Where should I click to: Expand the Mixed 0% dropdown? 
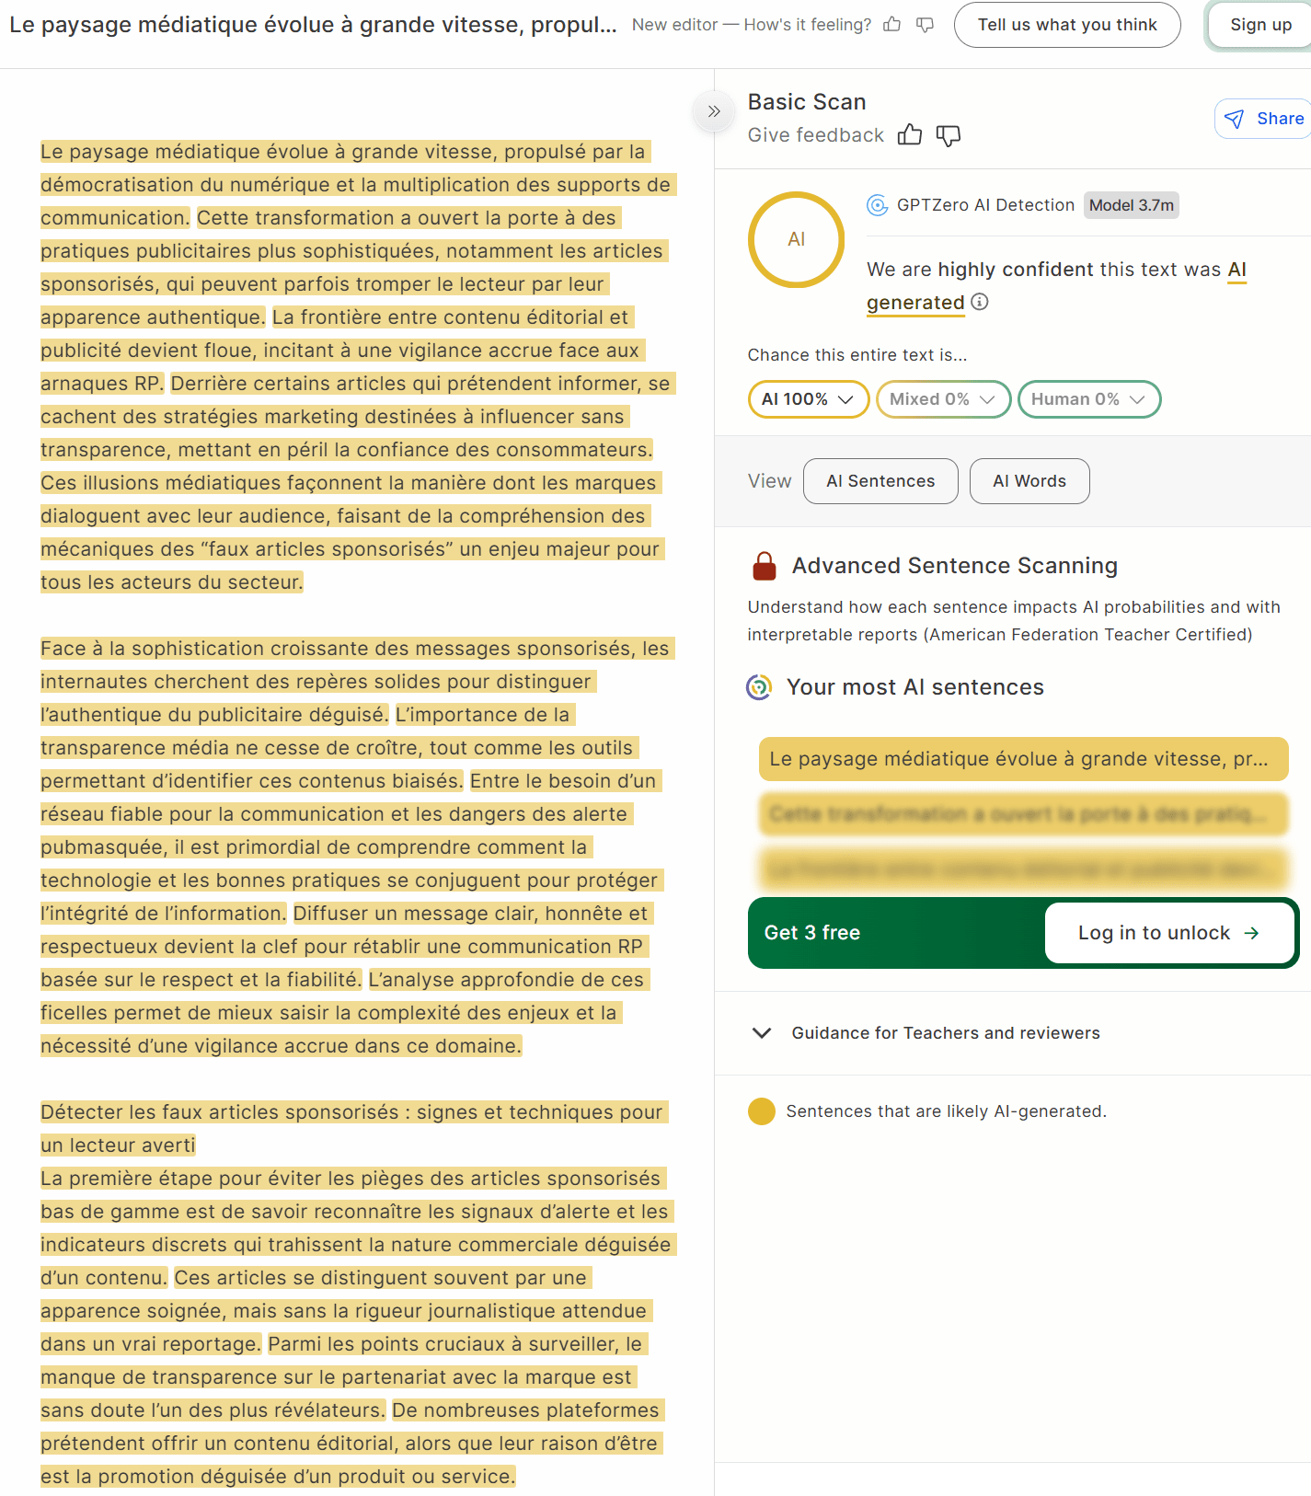(x=943, y=399)
